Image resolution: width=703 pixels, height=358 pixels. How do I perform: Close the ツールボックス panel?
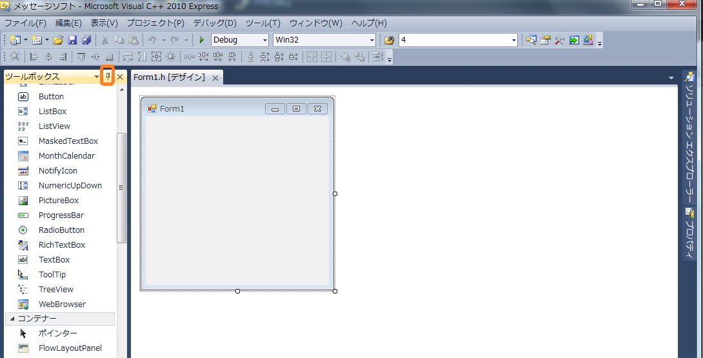120,77
